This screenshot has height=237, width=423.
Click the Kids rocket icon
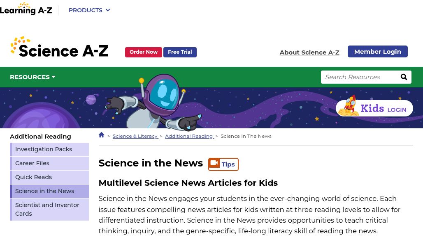349,107
